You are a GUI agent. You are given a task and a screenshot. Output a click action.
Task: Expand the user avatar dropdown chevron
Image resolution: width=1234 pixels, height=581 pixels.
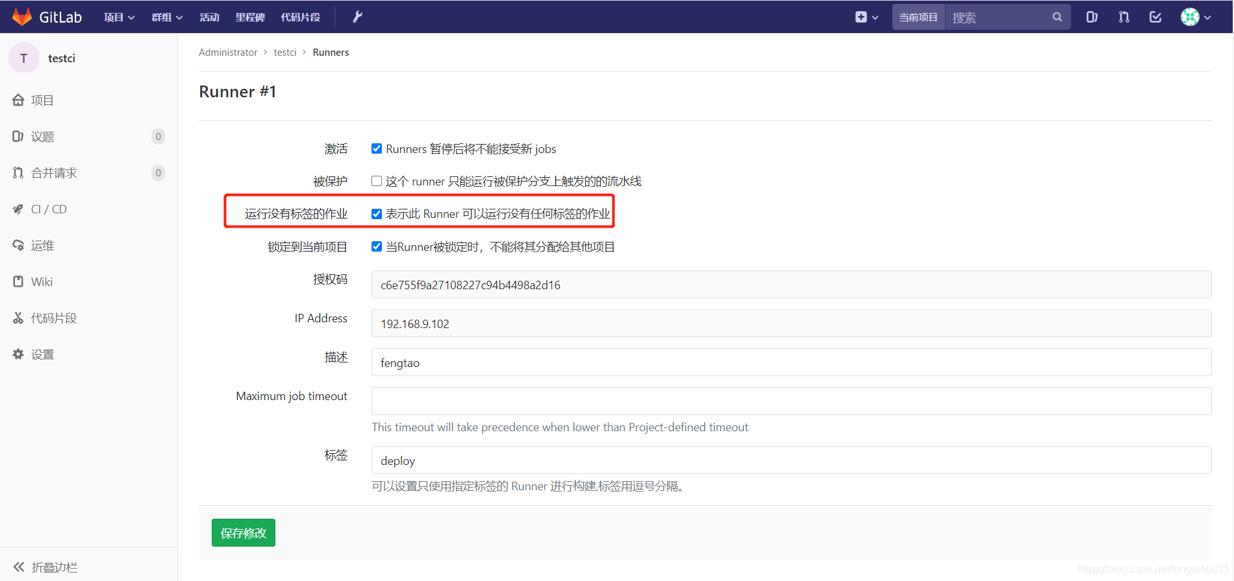pyautogui.click(x=1207, y=18)
